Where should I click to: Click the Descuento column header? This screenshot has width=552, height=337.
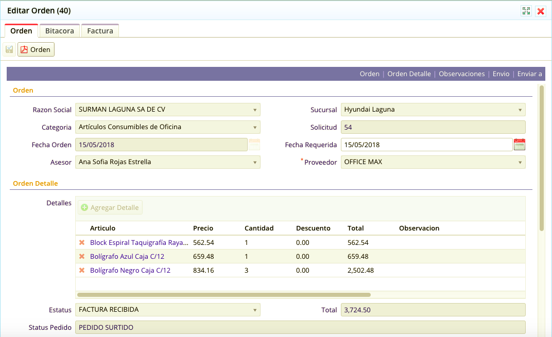[x=313, y=228]
